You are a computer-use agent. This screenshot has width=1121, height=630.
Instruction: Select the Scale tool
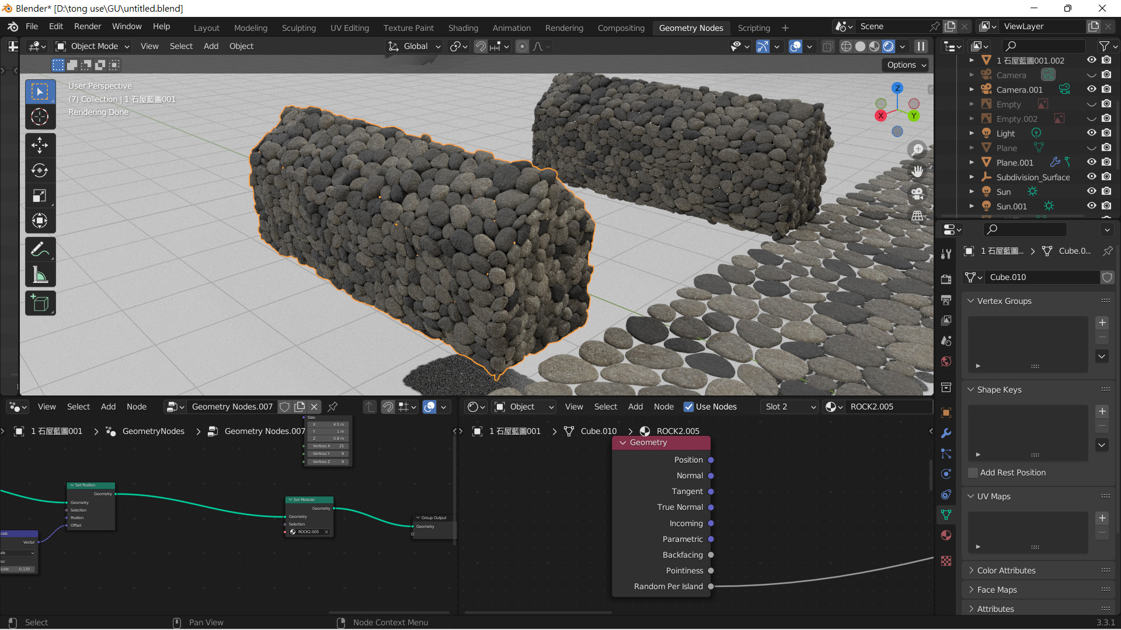(40, 195)
